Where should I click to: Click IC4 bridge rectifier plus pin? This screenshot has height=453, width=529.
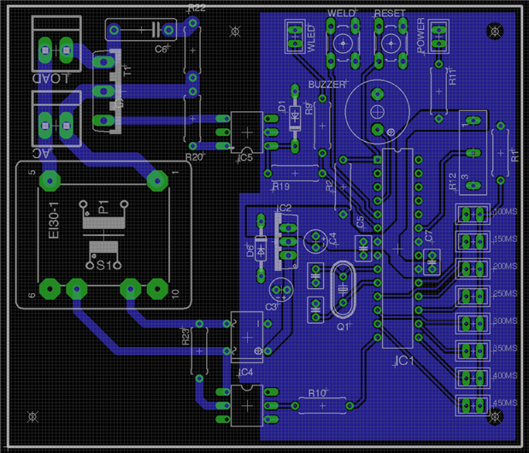[267, 351]
